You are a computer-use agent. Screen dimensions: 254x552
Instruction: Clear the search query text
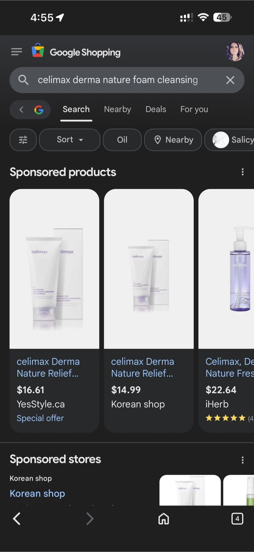[x=230, y=80]
